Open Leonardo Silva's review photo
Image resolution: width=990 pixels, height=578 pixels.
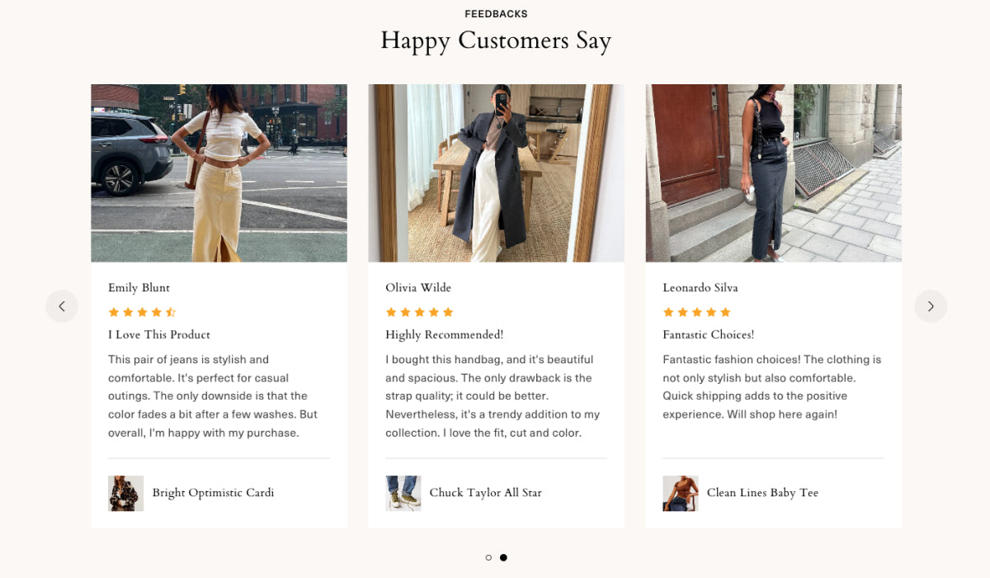click(x=773, y=173)
